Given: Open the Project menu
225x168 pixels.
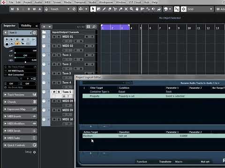Looking at the screenshot, I should 27,2.
